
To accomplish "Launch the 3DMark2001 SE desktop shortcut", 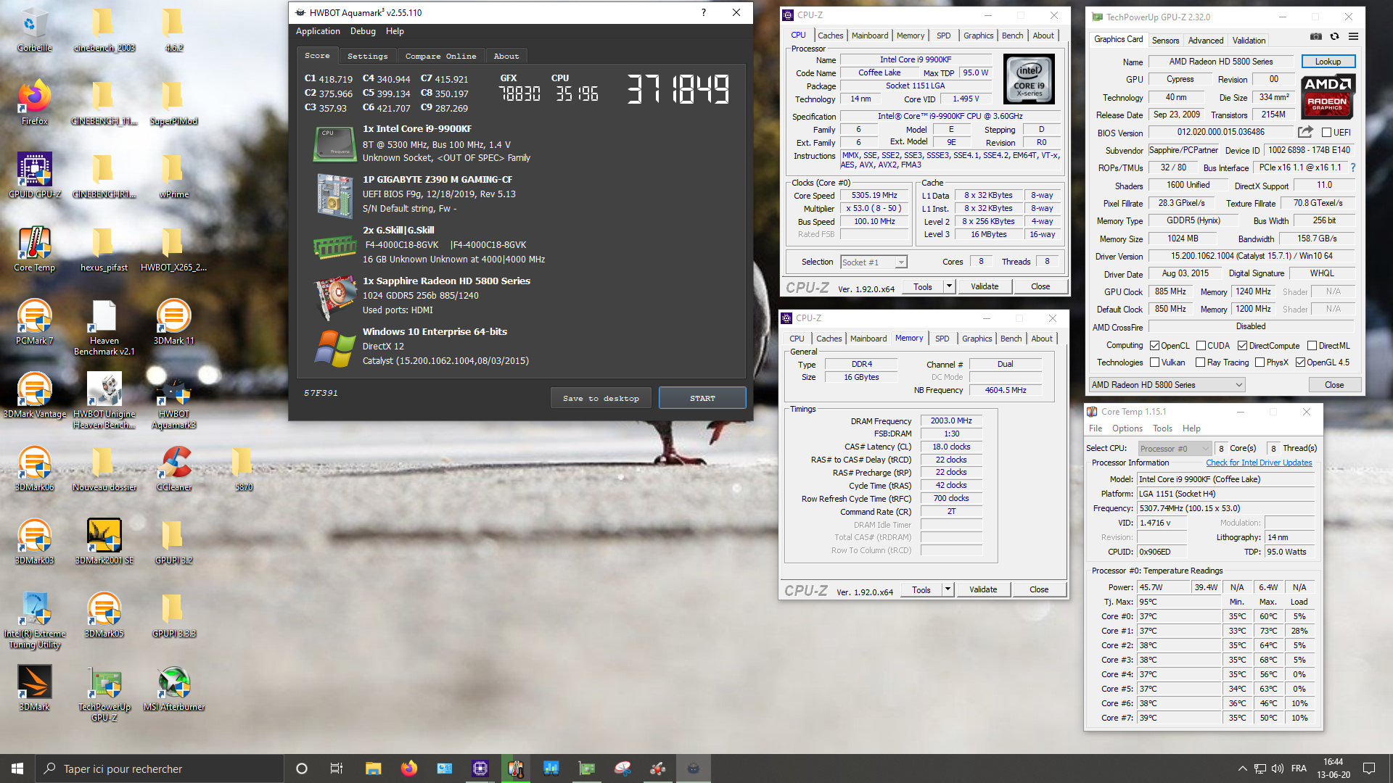I will 104,542.
